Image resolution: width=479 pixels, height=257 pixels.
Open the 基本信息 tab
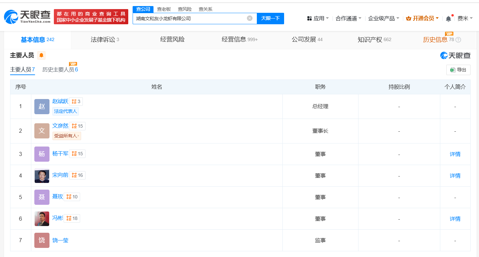click(x=37, y=40)
